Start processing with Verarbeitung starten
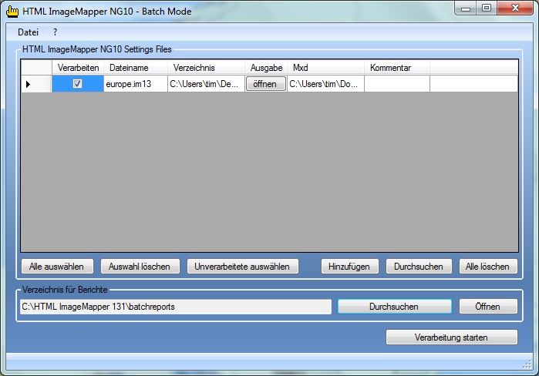Viewport: 539px width, 376px height. click(451, 337)
